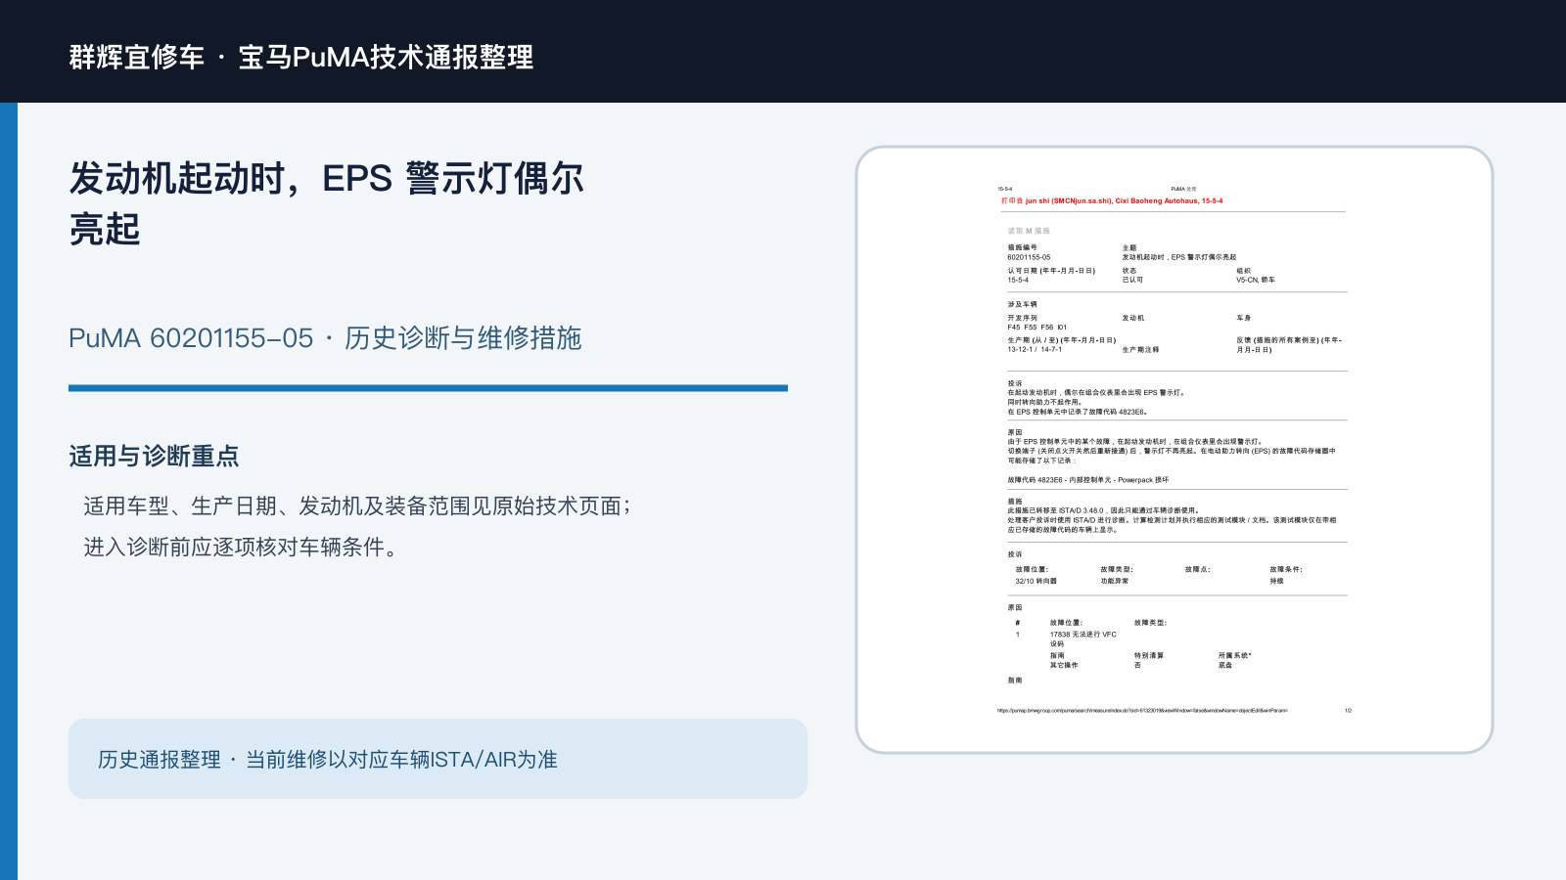This screenshot has width=1566, height=880.
Task: Click the organization value V5-CN, 轿车
Action: pyautogui.click(x=1256, y=280)
